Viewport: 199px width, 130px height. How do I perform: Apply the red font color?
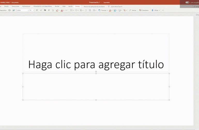tap(62, 10)
